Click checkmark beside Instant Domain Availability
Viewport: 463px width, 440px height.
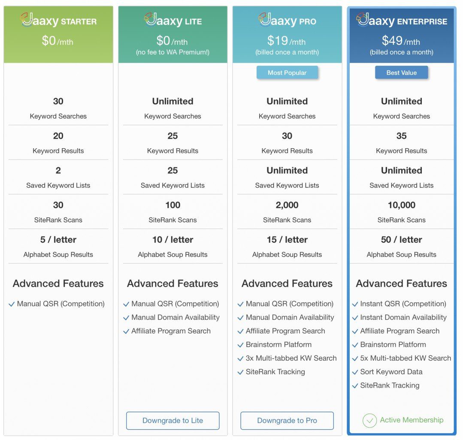pos(355,318)
